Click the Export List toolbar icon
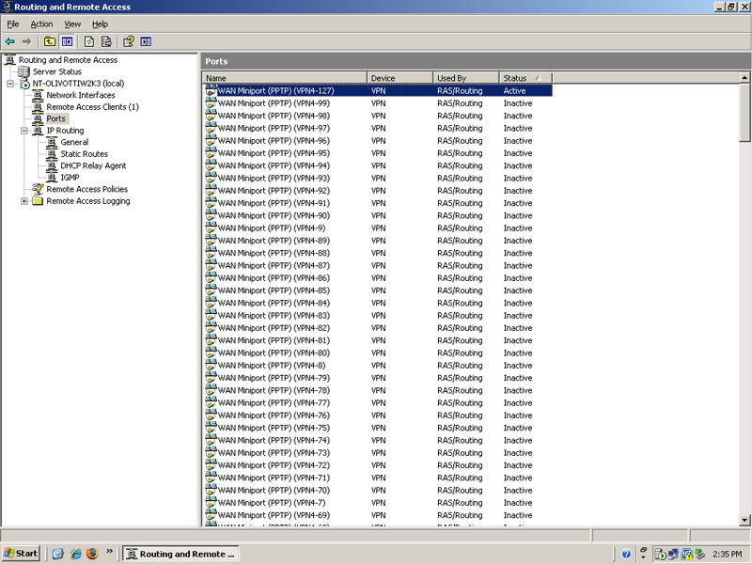752x564 pixels. pyautogui.click(x=107, y=41)
